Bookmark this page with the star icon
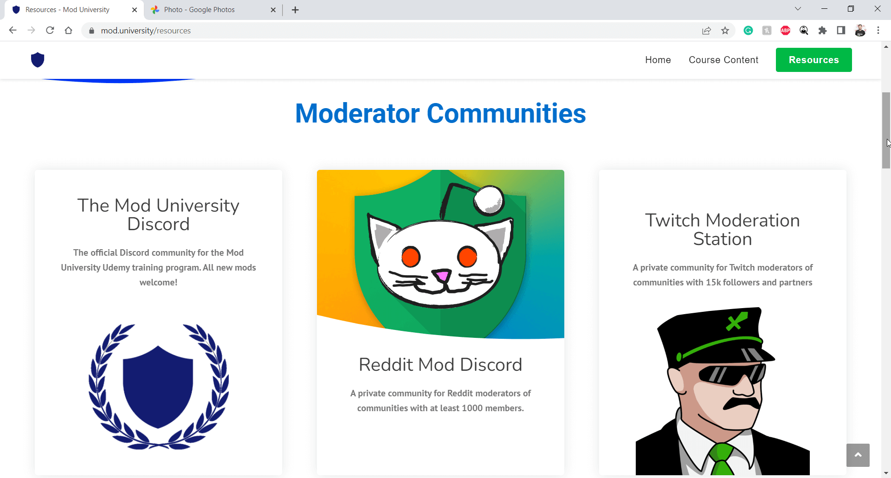Viewport: 891px width, 478px height. (725, 31)
